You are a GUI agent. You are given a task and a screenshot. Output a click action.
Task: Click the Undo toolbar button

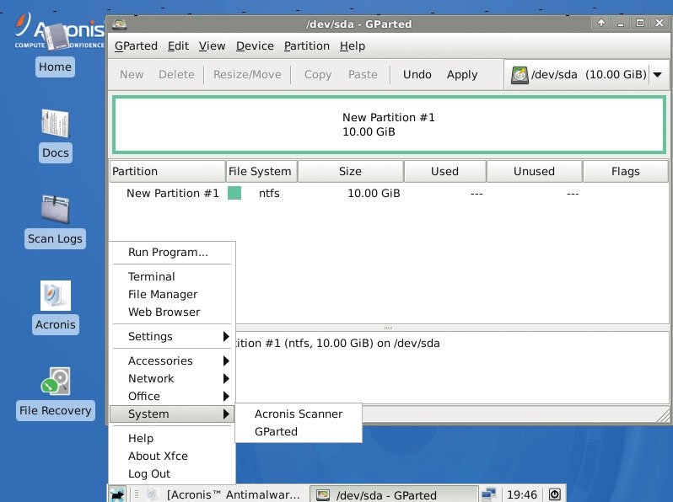click(417, 75)
